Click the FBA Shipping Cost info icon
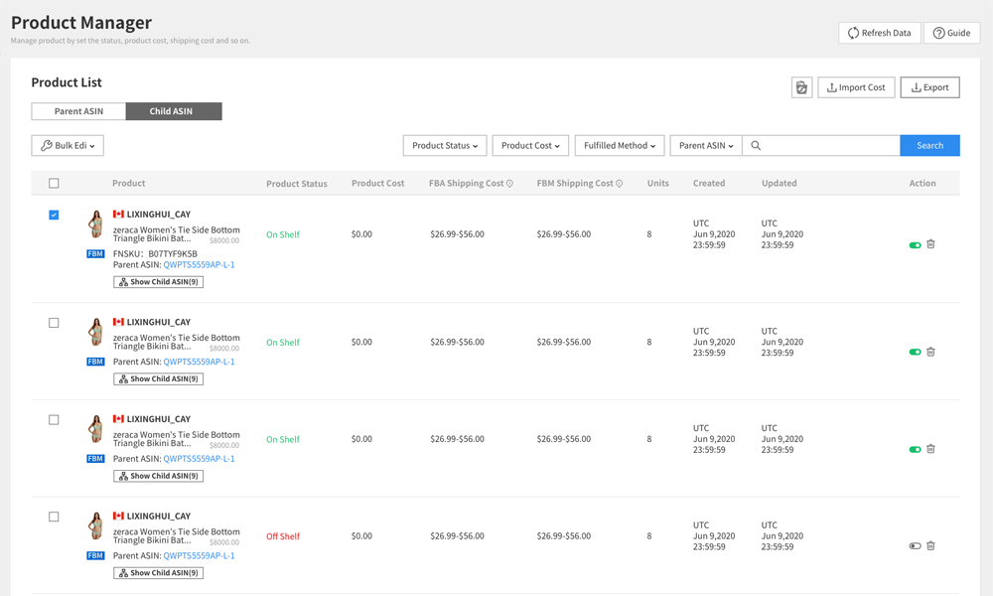 pyautogui.click(x=510, y=184)
